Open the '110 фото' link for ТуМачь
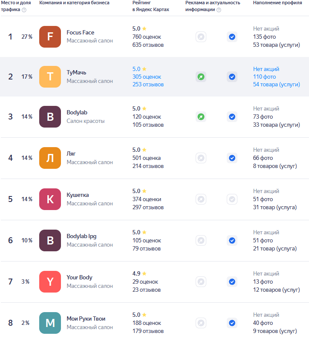The width and height of the screenshot is (309, 344). (x=264, y=77)
